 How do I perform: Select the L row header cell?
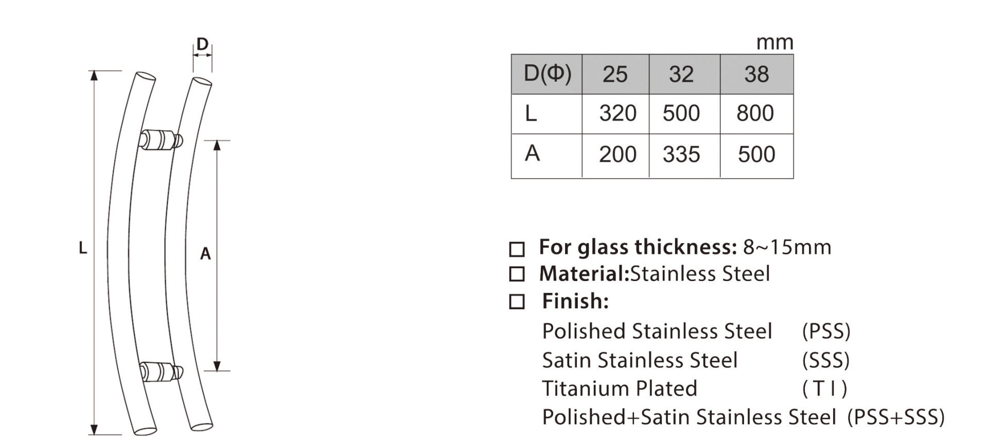546,114
